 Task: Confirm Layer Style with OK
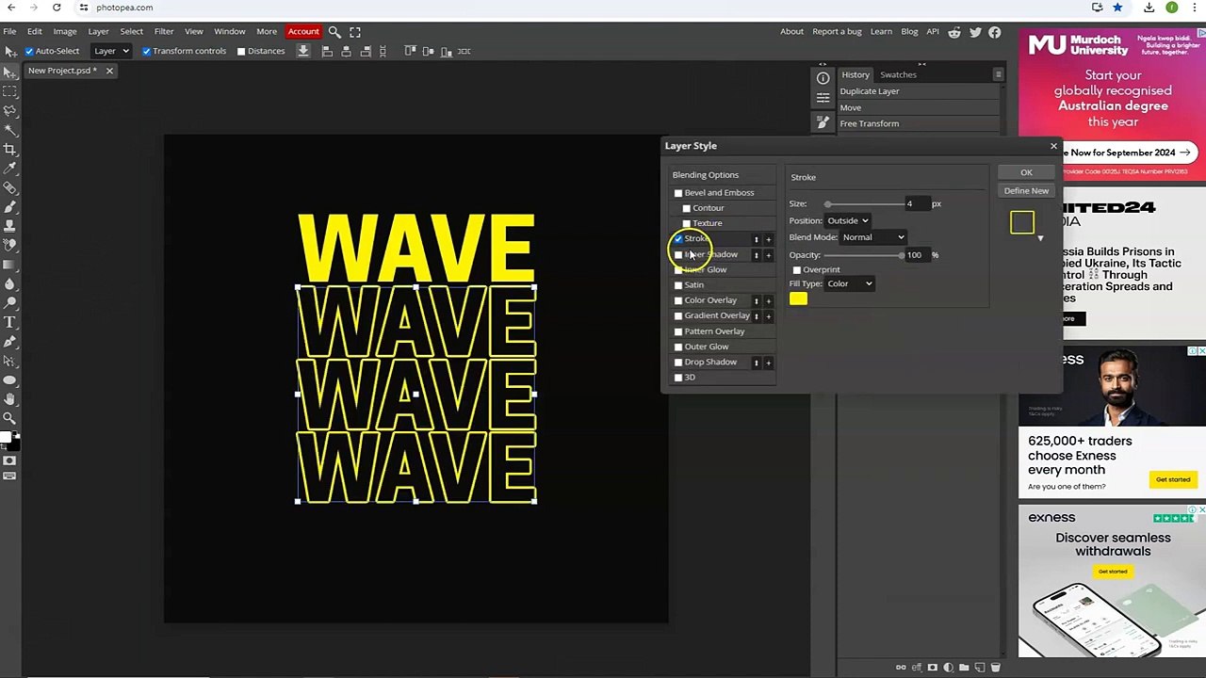1026,172
